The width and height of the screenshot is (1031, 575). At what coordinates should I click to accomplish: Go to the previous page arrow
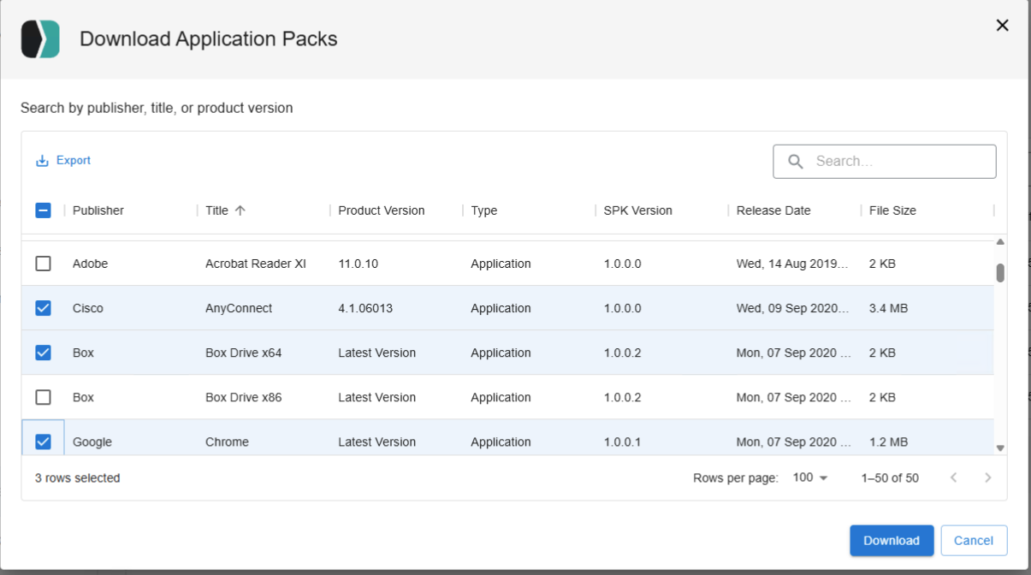pyautogui.click(x=953, y=477)
